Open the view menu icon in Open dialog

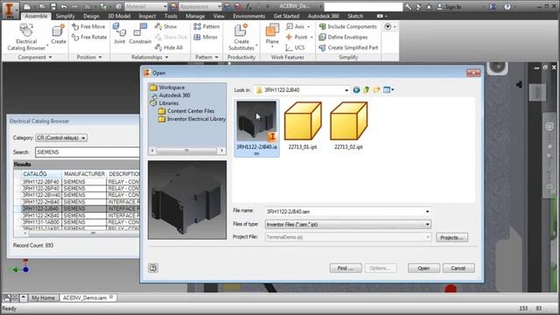[388, 90]
